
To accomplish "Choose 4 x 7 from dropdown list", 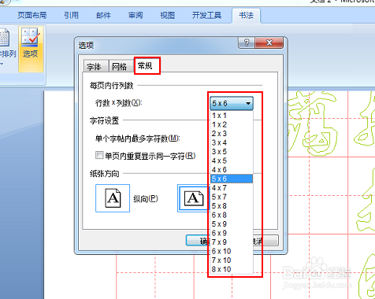I will (x=232, y=188).
